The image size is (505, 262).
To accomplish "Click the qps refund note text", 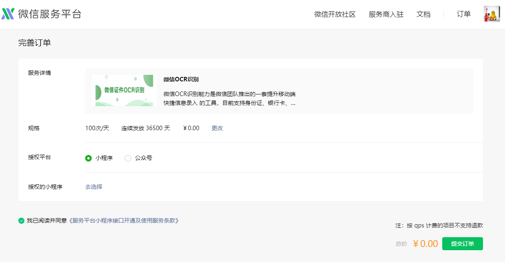I will [x=439, y=225].
